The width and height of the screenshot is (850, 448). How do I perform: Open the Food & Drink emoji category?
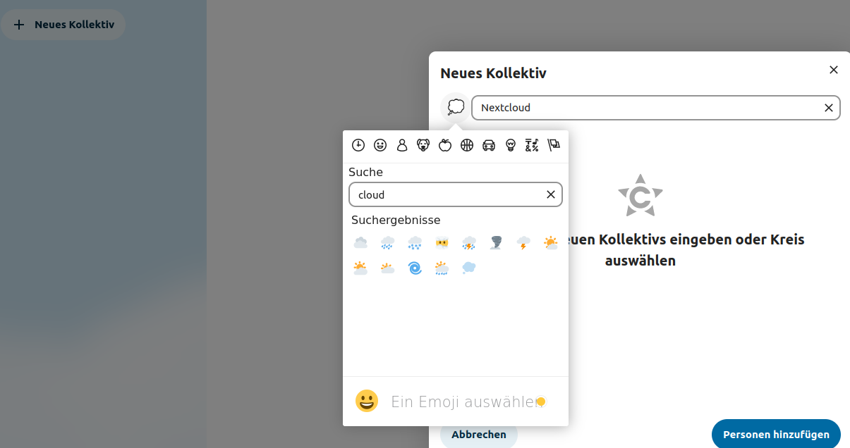click(445, 145)
